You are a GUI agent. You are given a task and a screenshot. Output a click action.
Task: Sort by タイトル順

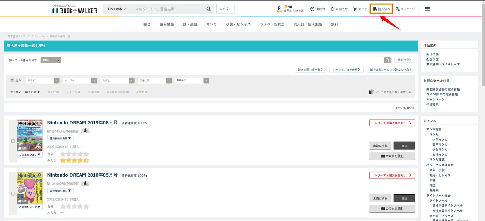tap(73, 92)
